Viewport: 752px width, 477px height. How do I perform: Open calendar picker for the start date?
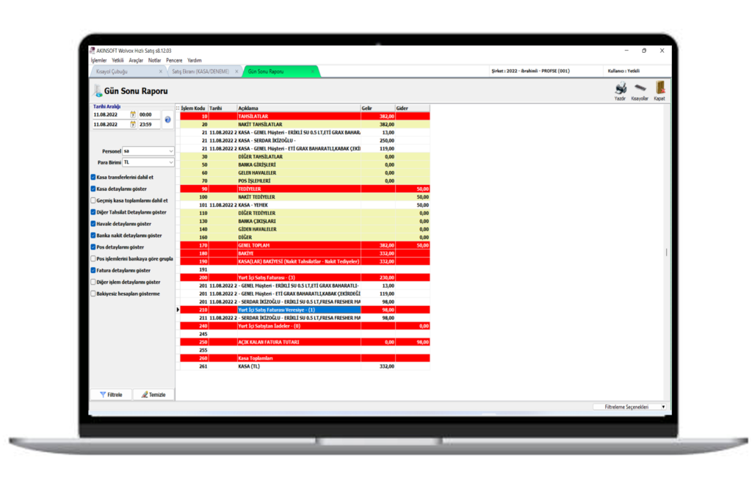pos(133,114)
